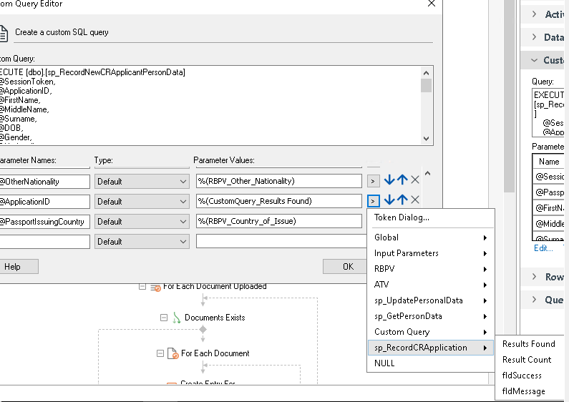Collapse the For Each Document Uploaded node

tap(142, 287)
